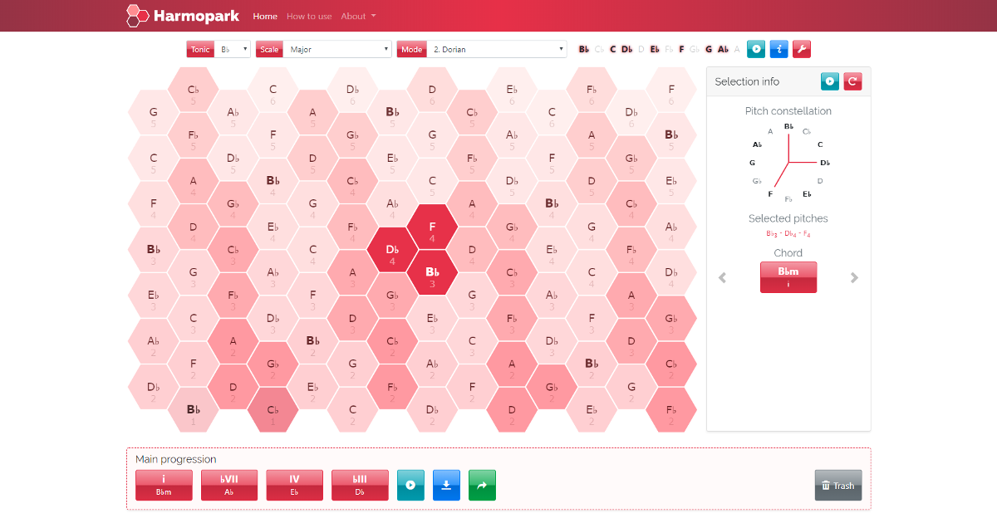
Task: Click Db in the pitch constellation
Action: point(825,163)
